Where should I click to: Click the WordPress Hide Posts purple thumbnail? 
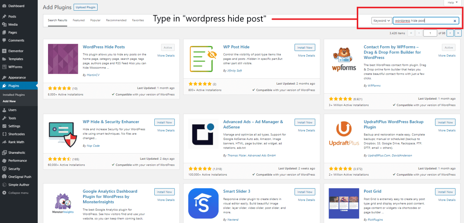tap(63, 59)
